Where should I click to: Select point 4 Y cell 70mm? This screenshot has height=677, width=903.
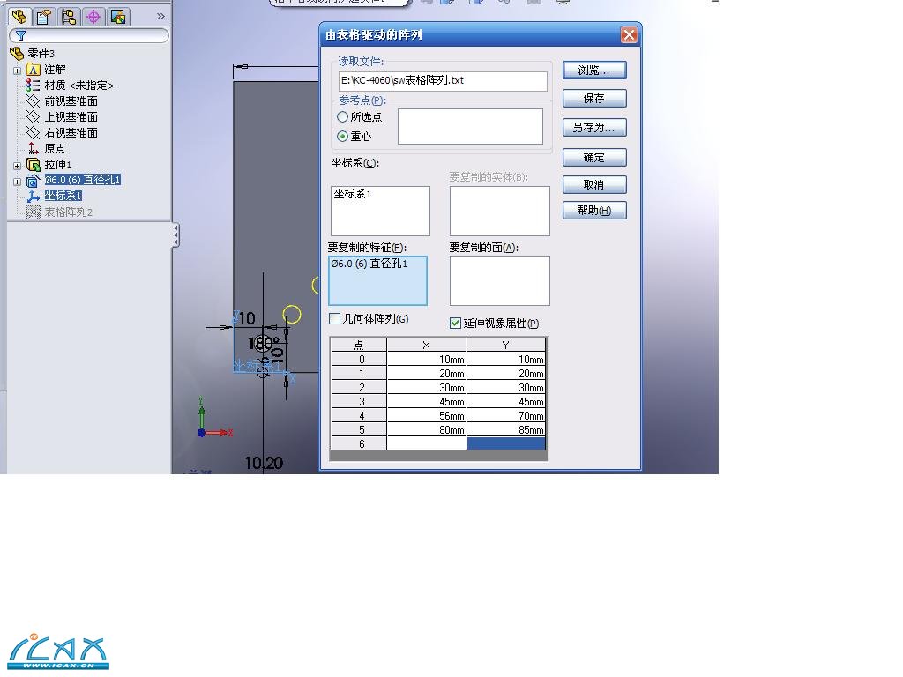[505, 416]
